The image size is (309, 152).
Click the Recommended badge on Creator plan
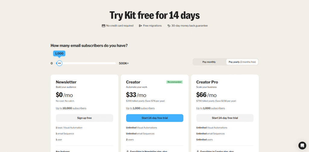pos(174,82)
